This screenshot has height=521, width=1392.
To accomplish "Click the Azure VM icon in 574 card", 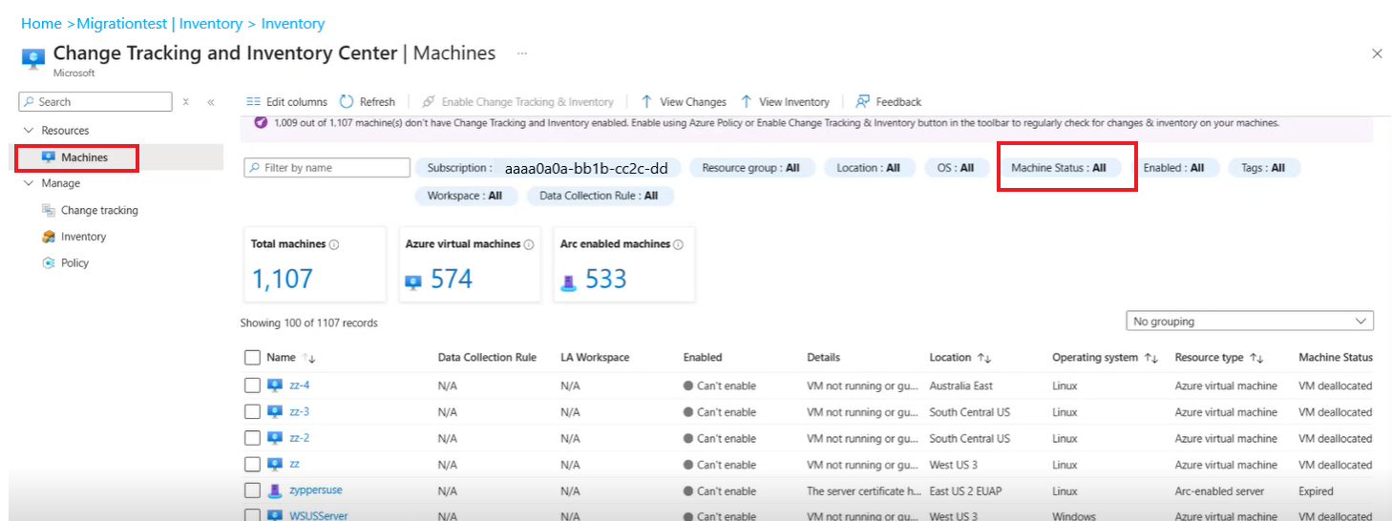I will 413,281.
